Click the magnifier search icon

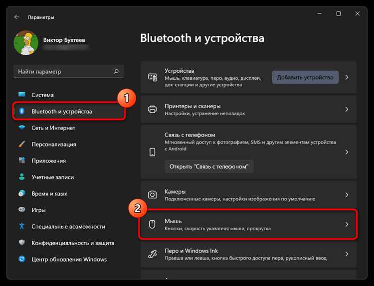(x=116, y=71)
